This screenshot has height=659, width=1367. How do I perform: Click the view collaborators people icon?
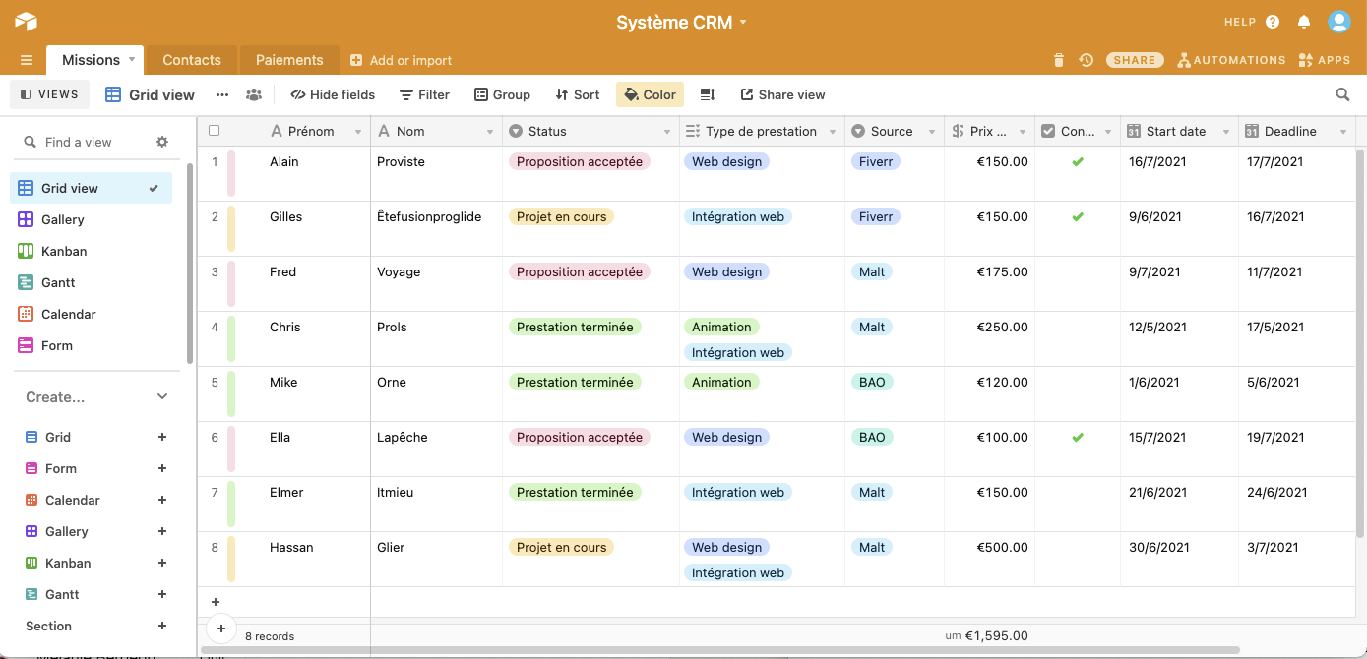(254, 94)
